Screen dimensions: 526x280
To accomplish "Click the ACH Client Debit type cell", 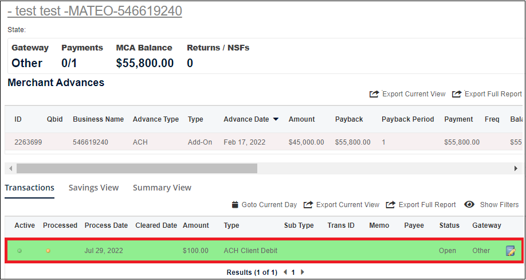I will click(x=250, y=251).
